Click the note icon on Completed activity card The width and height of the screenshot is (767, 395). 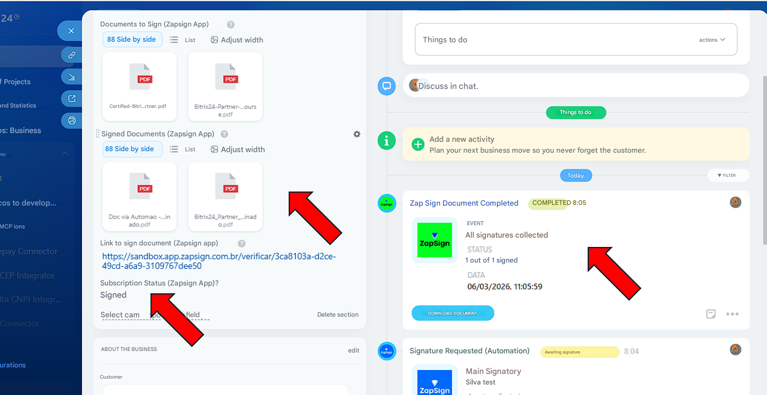coord(710,314)
